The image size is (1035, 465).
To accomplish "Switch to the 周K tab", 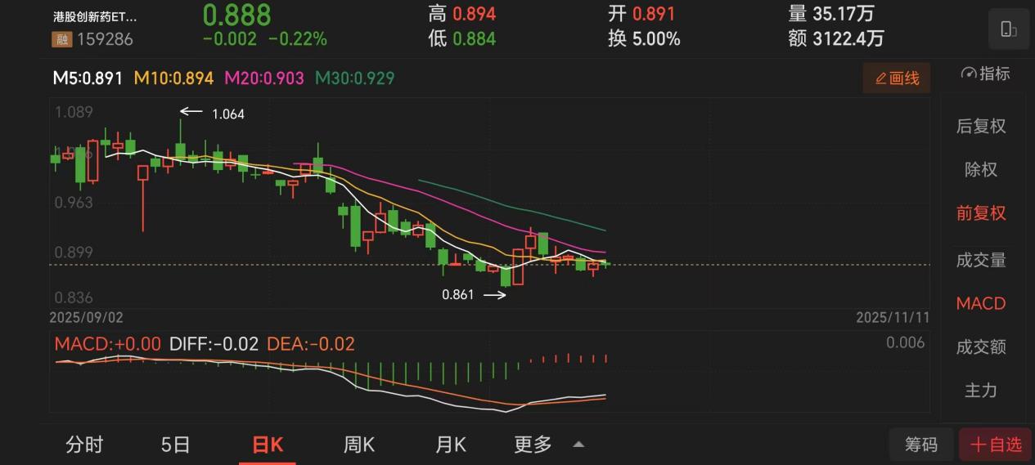I will click(x=359, y=445).
